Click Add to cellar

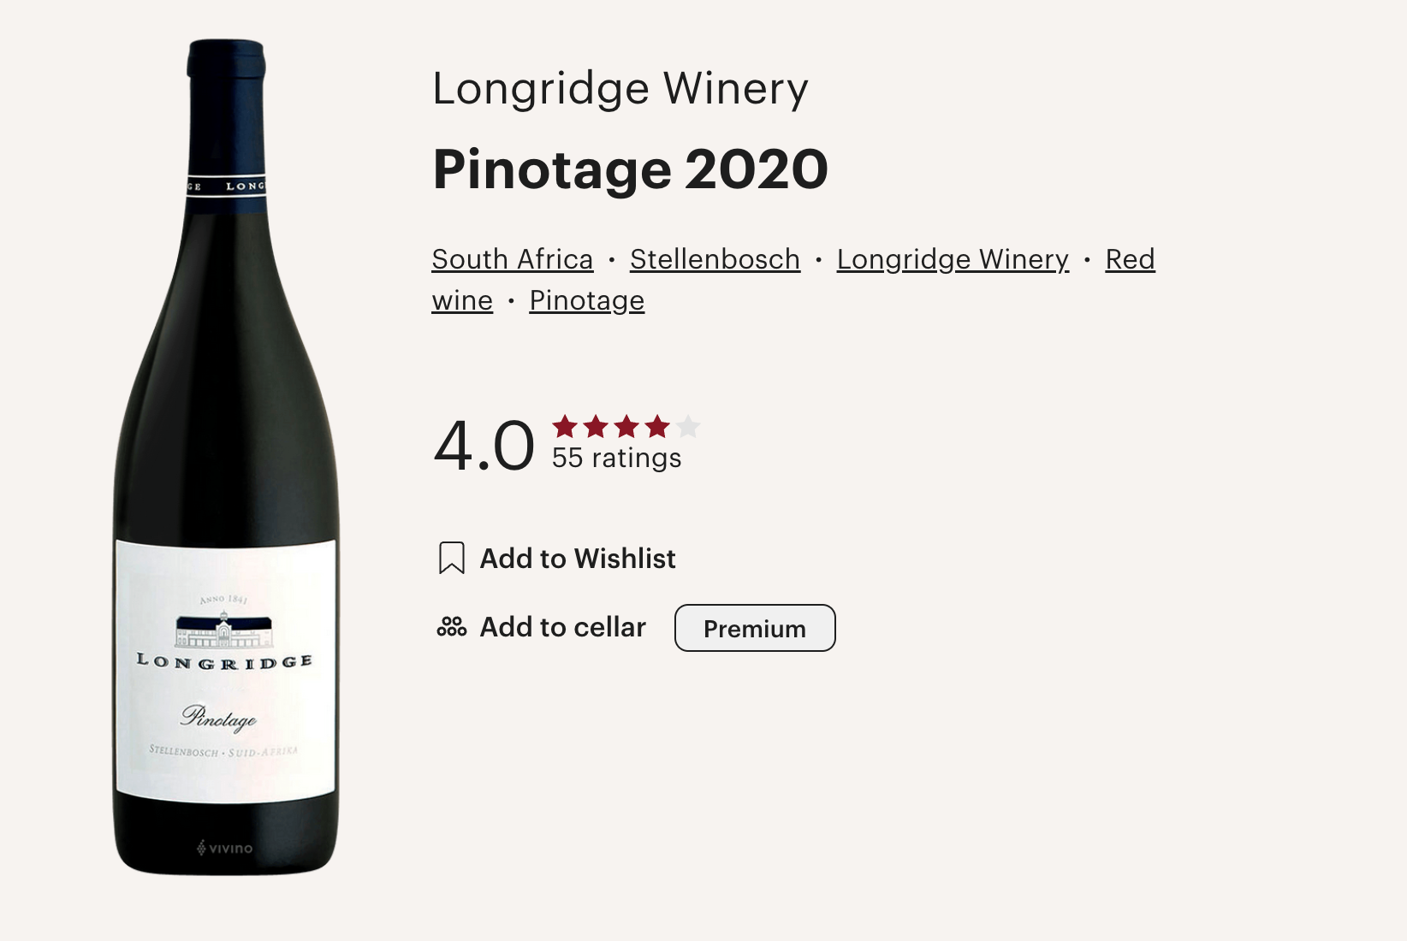click(x=562, y=627)
